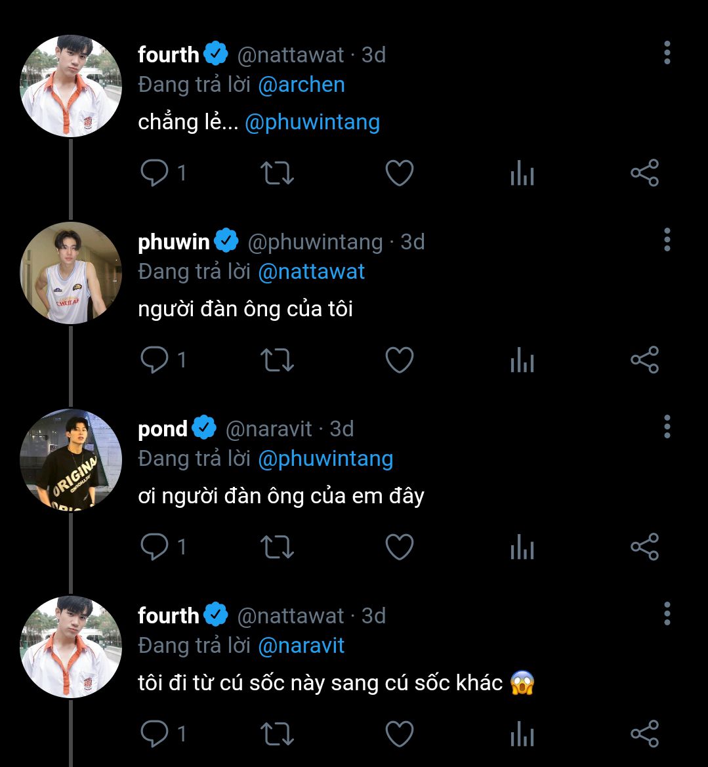Share pond's tweet
Image resolution: width=708 pixels, height=767 pixels.
[644, 547]
